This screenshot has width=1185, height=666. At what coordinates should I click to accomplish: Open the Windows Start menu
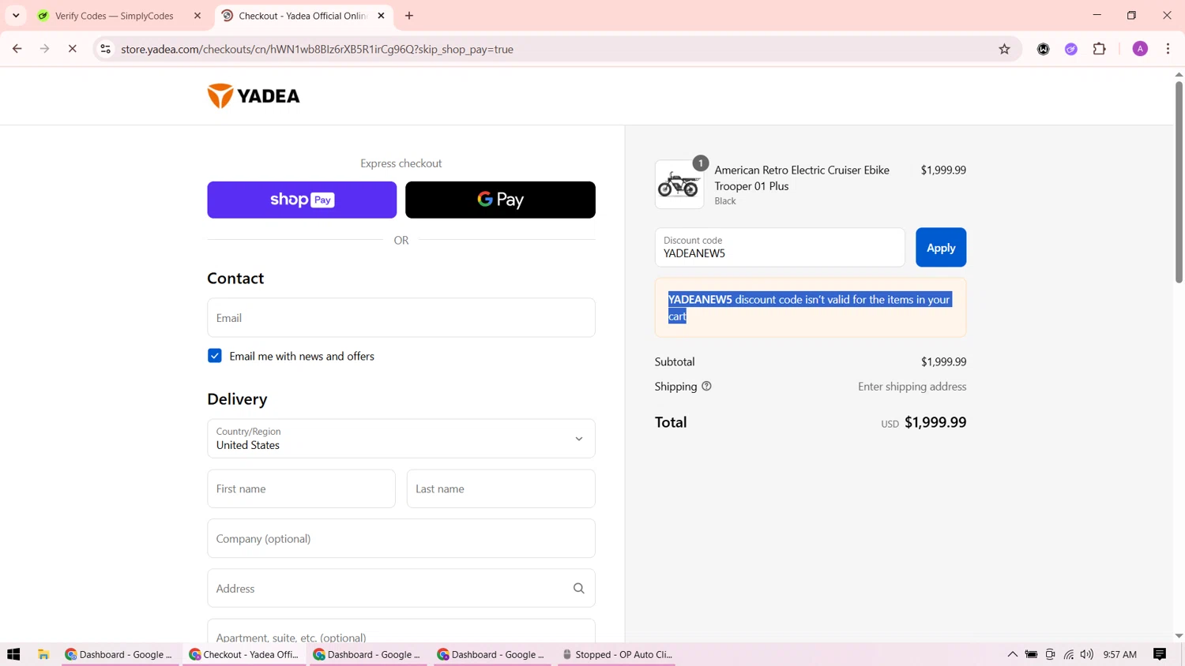click(13, 654)
